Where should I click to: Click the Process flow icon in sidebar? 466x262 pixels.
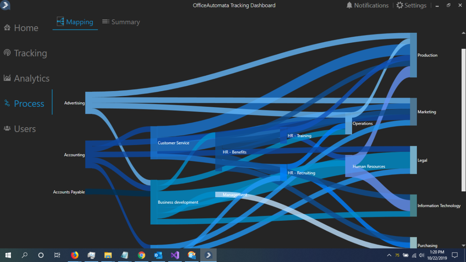point(7,103)
